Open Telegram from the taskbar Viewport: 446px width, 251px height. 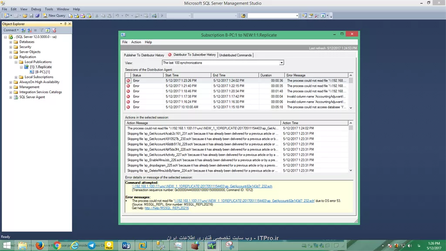pos(91,245)
